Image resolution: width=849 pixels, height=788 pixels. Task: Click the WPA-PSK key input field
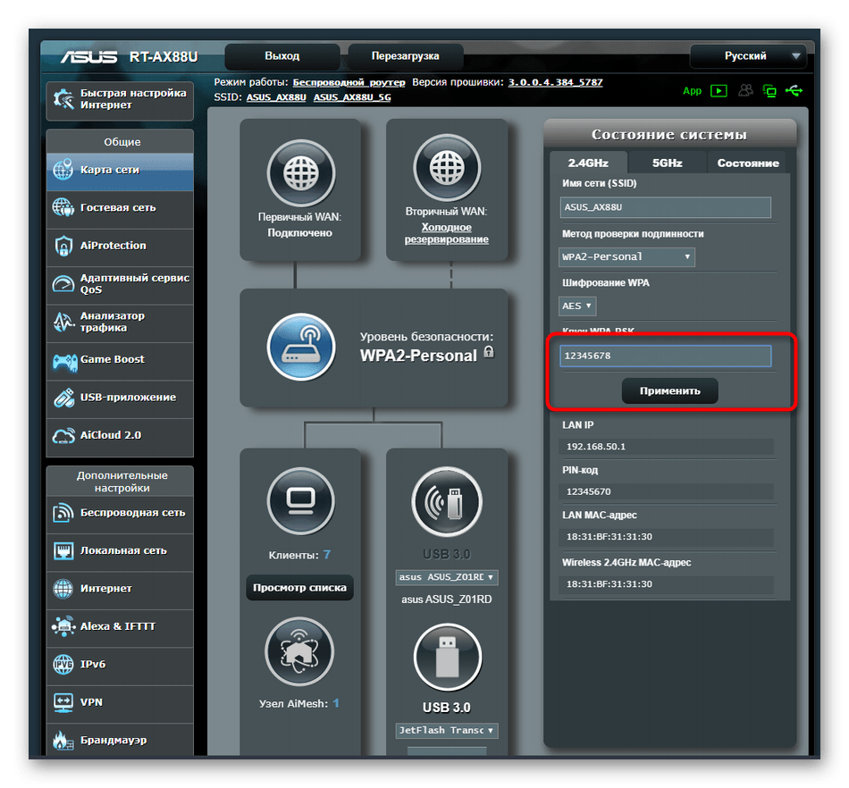pyautogui.click(x=665, y=356)
